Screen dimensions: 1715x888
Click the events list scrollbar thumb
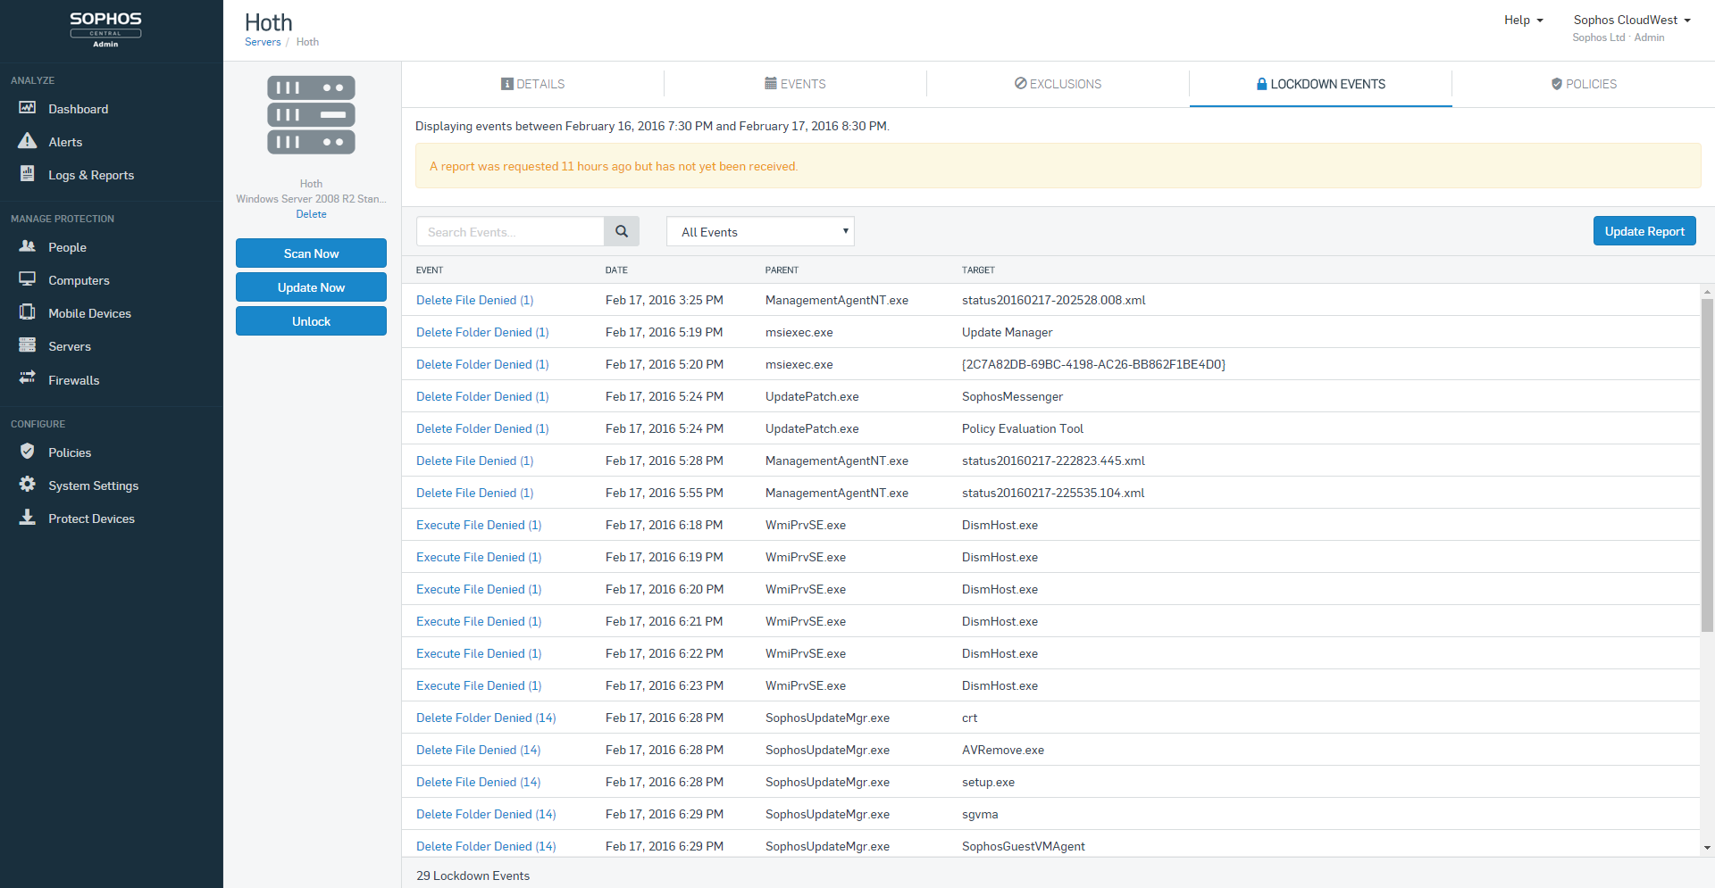point(1707,466)
